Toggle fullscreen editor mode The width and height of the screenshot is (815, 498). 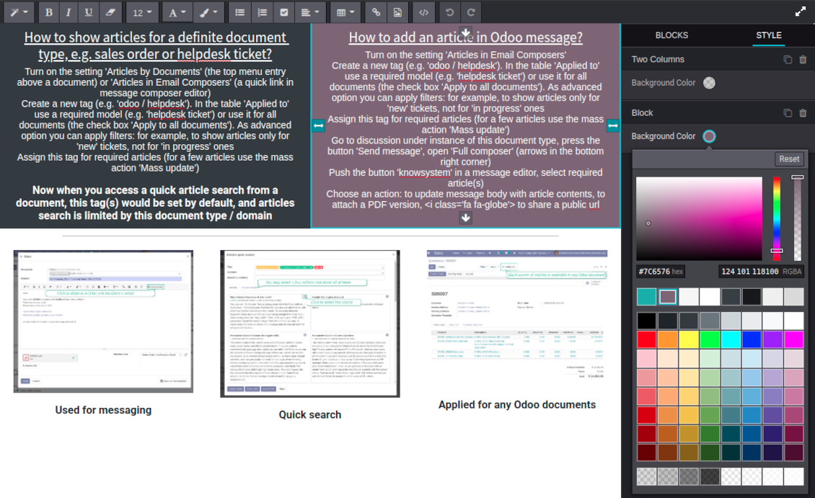[x=801, y=12]
